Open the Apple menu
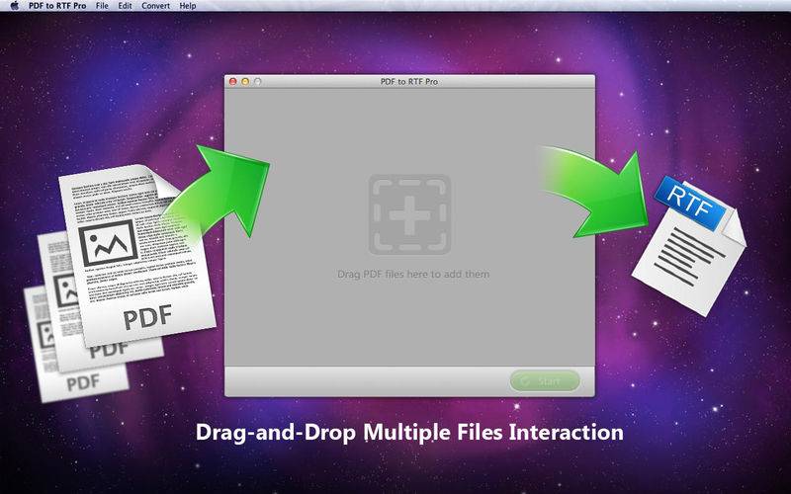This screenshot has width=791, height=494. [x=14, y=6]
